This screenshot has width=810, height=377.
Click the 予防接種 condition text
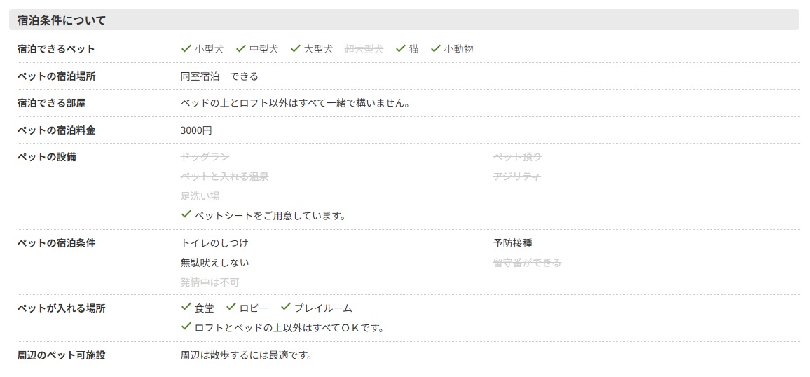tap(512, 243)
